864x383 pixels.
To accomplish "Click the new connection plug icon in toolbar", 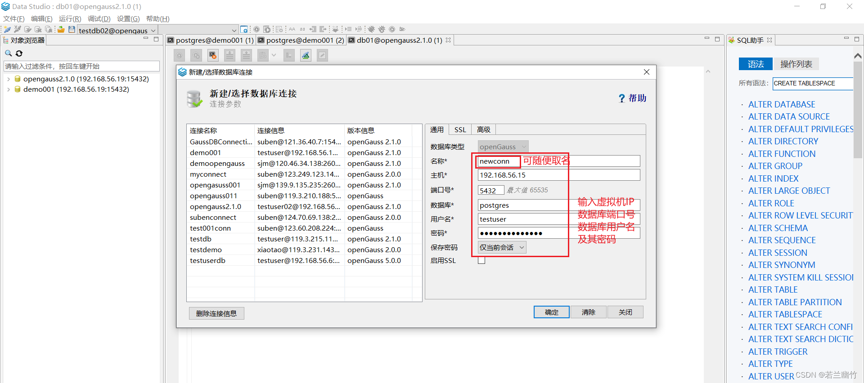I will pos(7,29).
